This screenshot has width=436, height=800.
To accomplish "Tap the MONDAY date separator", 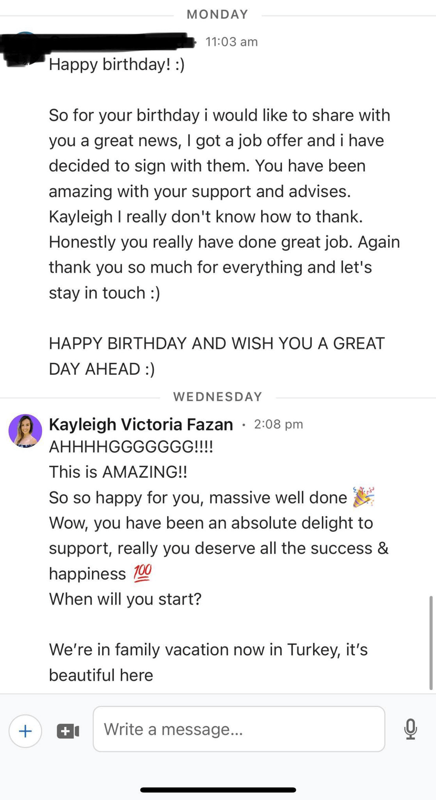I will 217,14.
